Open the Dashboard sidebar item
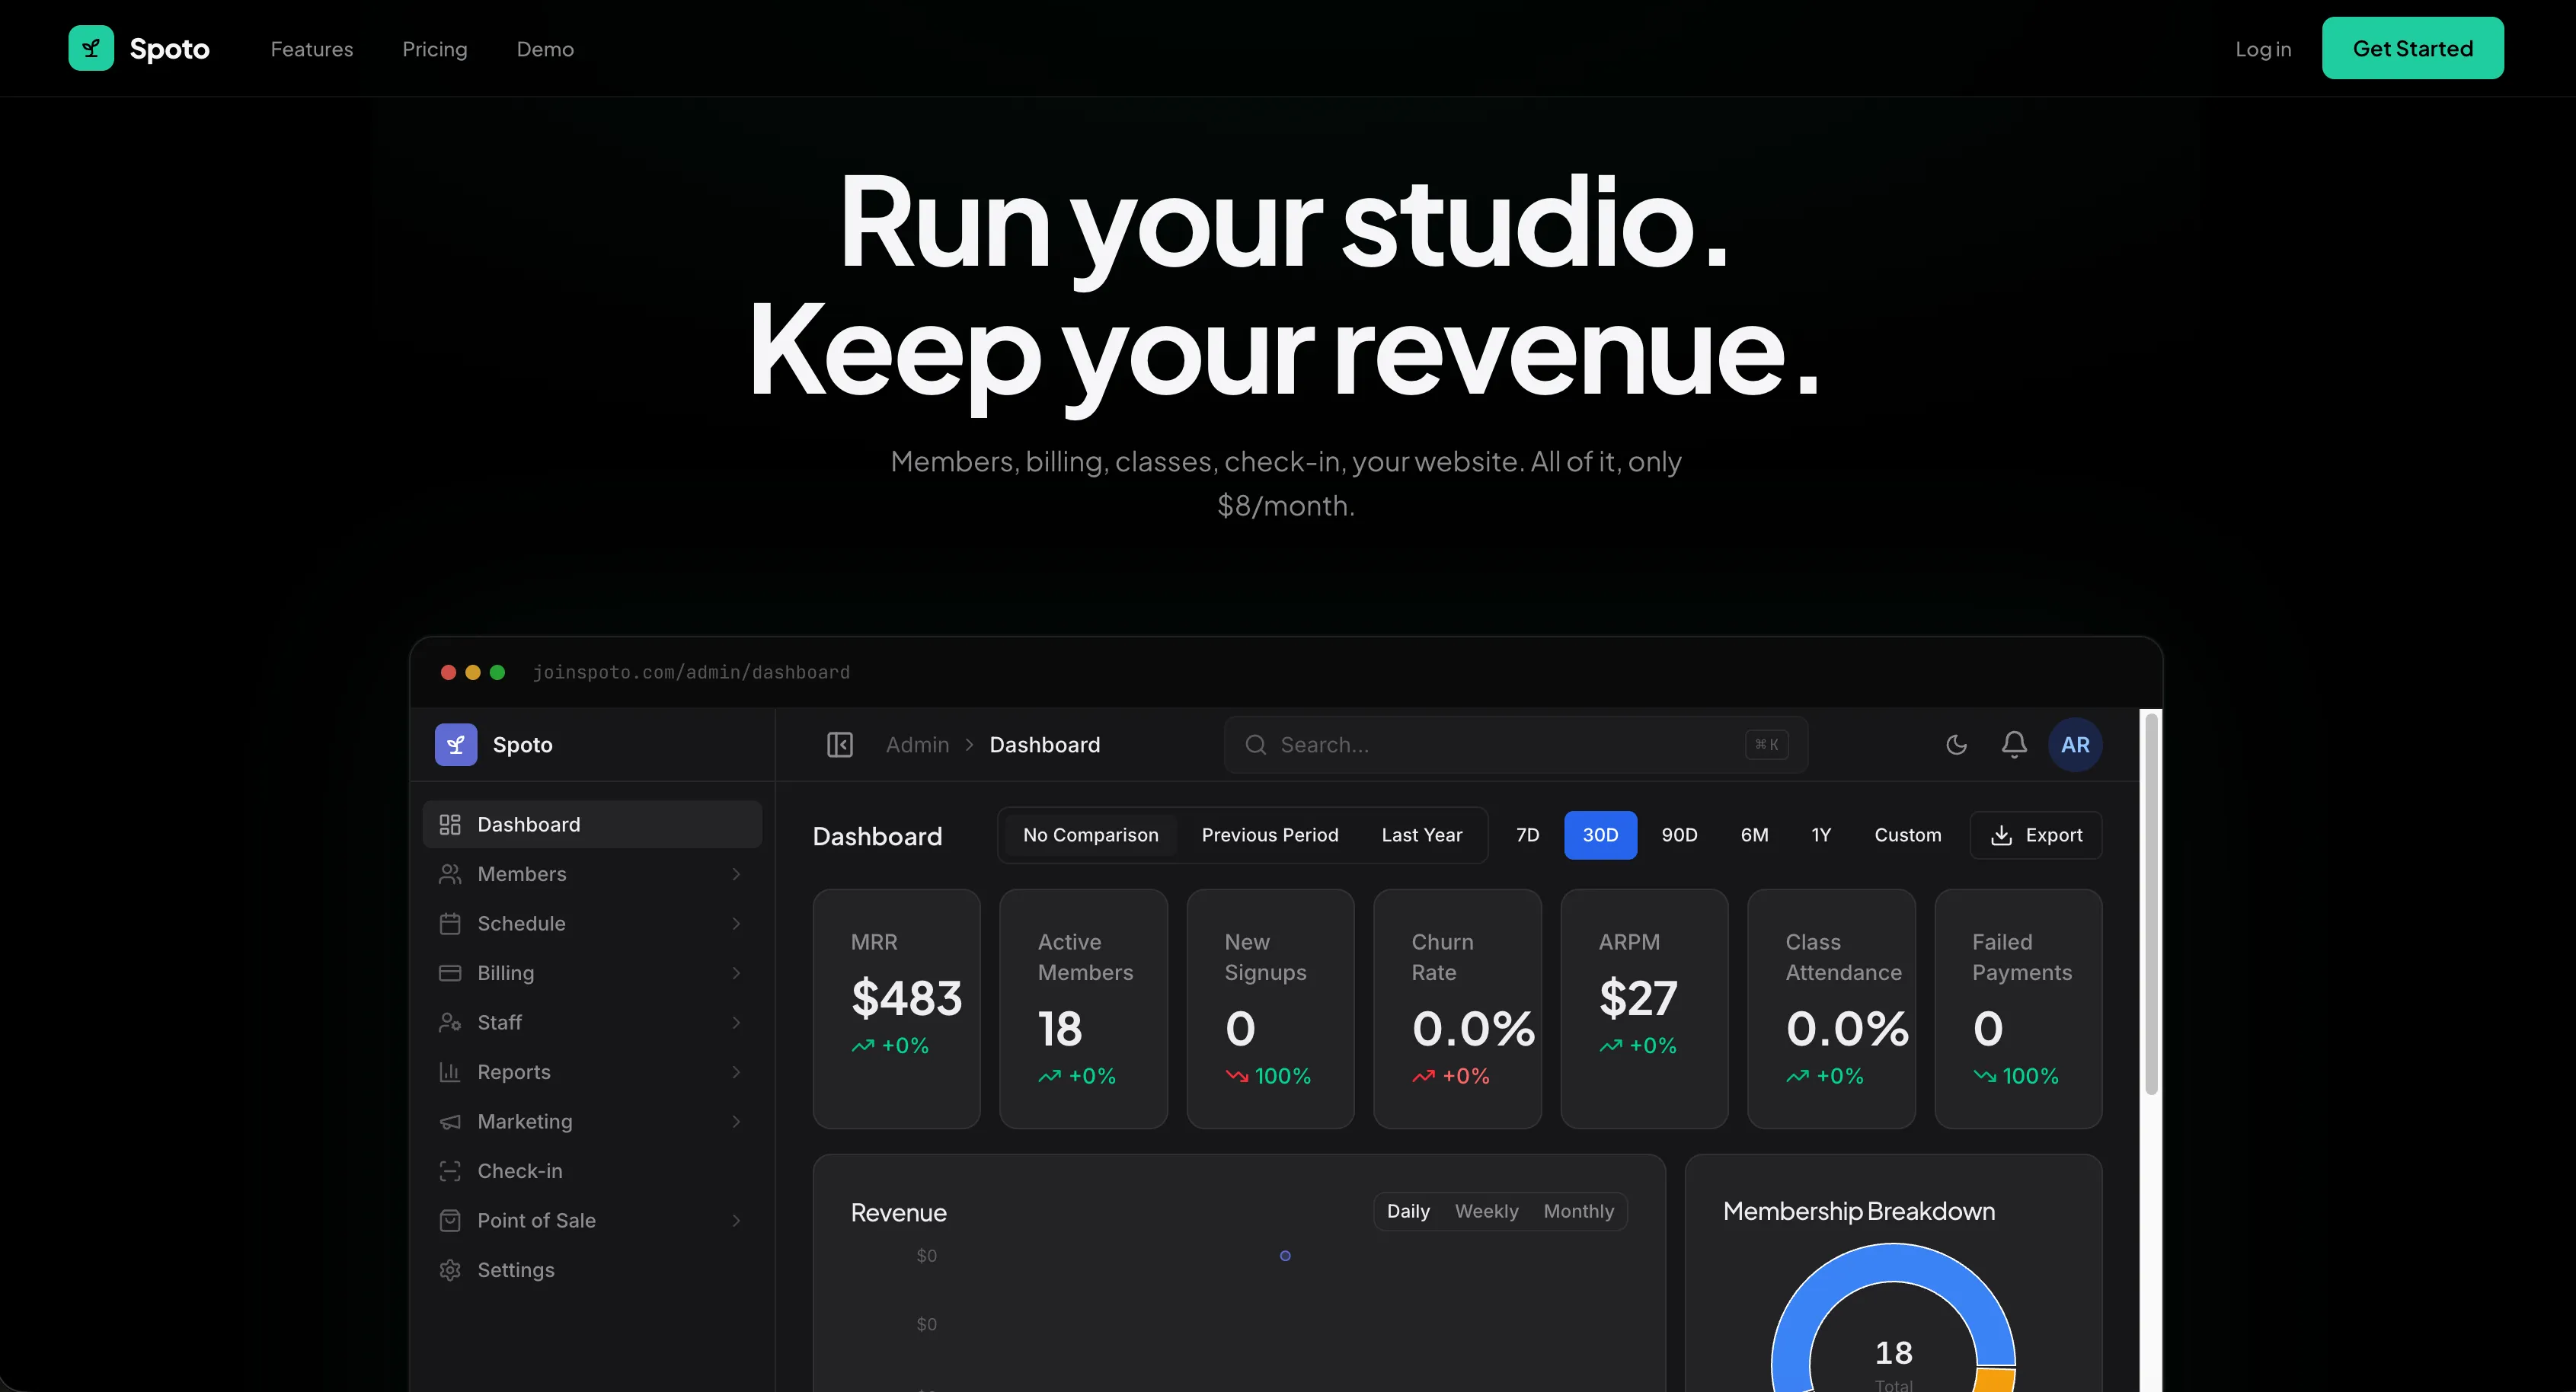 click(592, 825)
